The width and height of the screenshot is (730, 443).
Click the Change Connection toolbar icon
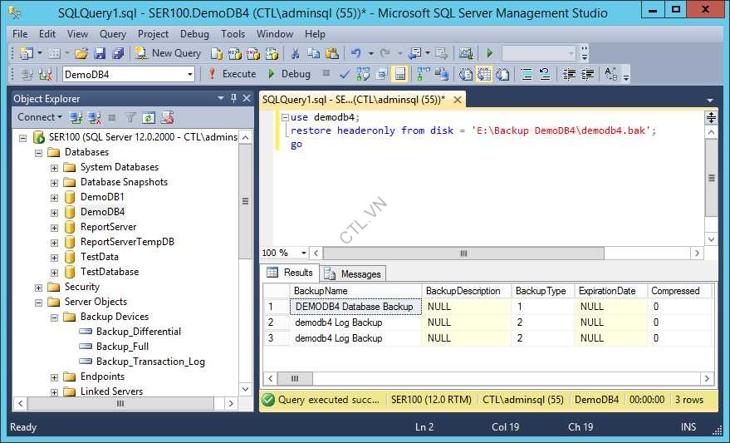point(45,75)
